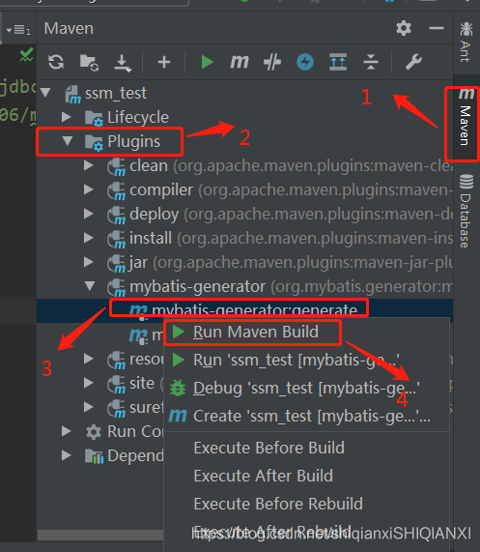Open the Maven panel gear options
The image size is (480, 552).
tap(404, 28)
